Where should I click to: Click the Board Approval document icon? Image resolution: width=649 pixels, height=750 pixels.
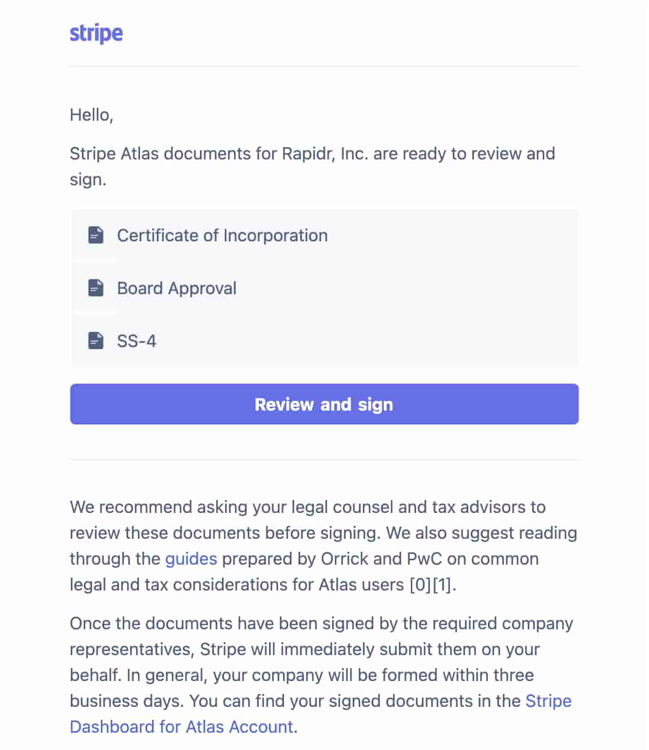95,288
